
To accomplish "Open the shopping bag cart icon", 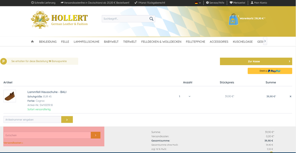I will click(234, 20).
